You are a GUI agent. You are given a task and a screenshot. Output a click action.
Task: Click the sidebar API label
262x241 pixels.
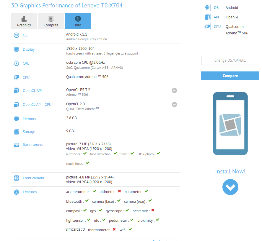[x=216, y=17]
